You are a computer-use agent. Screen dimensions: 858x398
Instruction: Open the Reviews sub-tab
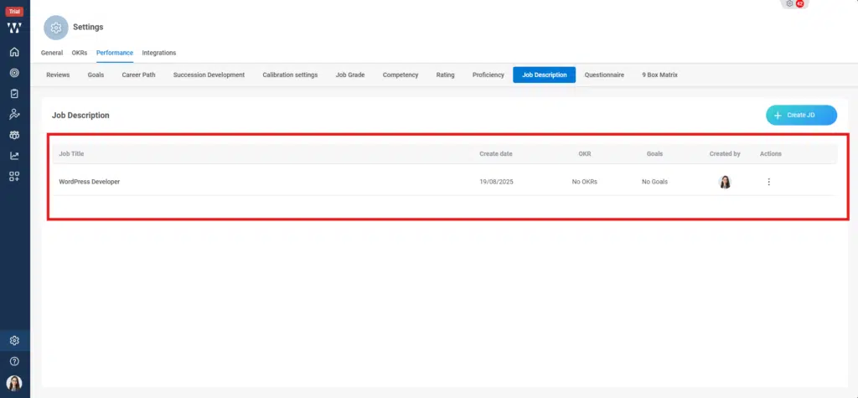(58, 75)
